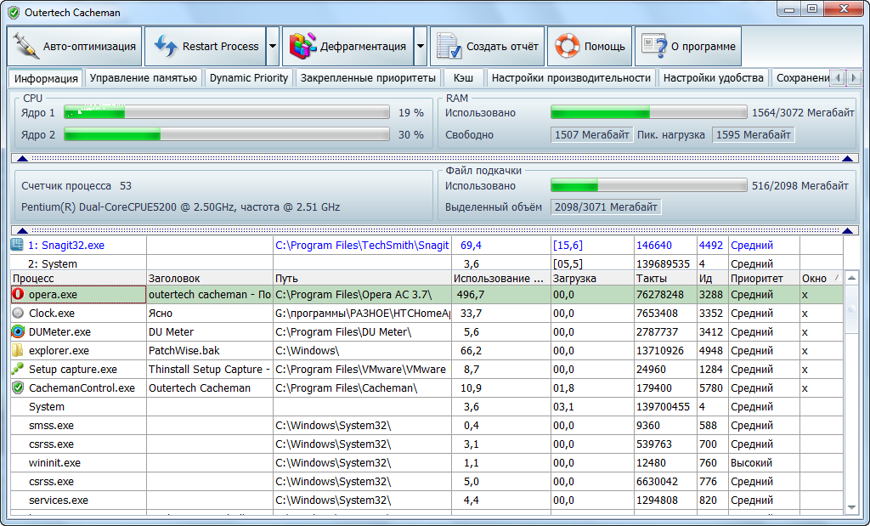Click the Restart Process arrows icon
Image resolution: width=870 pixels, height=526 pixels.
(x=165, y=47)
